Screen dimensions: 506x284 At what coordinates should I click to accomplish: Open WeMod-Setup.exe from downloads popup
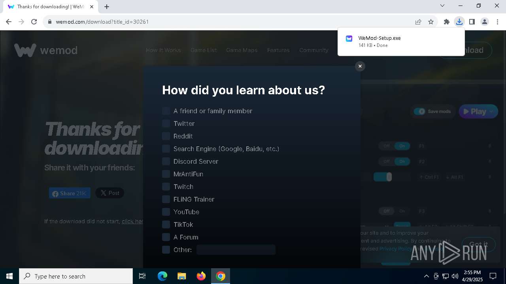379,38
